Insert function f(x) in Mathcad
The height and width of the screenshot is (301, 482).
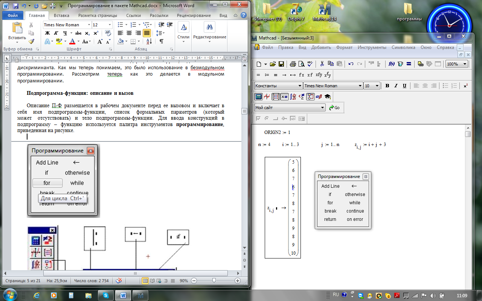coord(392,64)
